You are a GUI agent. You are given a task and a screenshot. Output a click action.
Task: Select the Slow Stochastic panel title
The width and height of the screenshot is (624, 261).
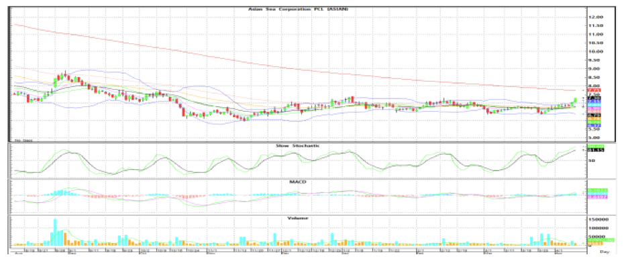point(298,146)
